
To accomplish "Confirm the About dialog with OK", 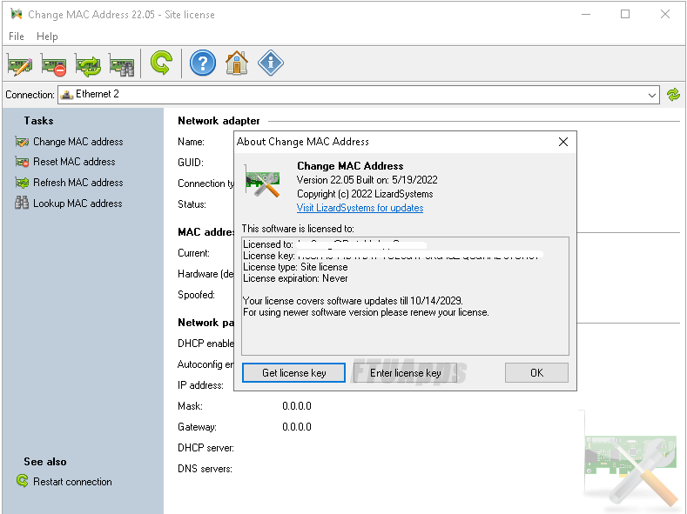I will point(536,373).
